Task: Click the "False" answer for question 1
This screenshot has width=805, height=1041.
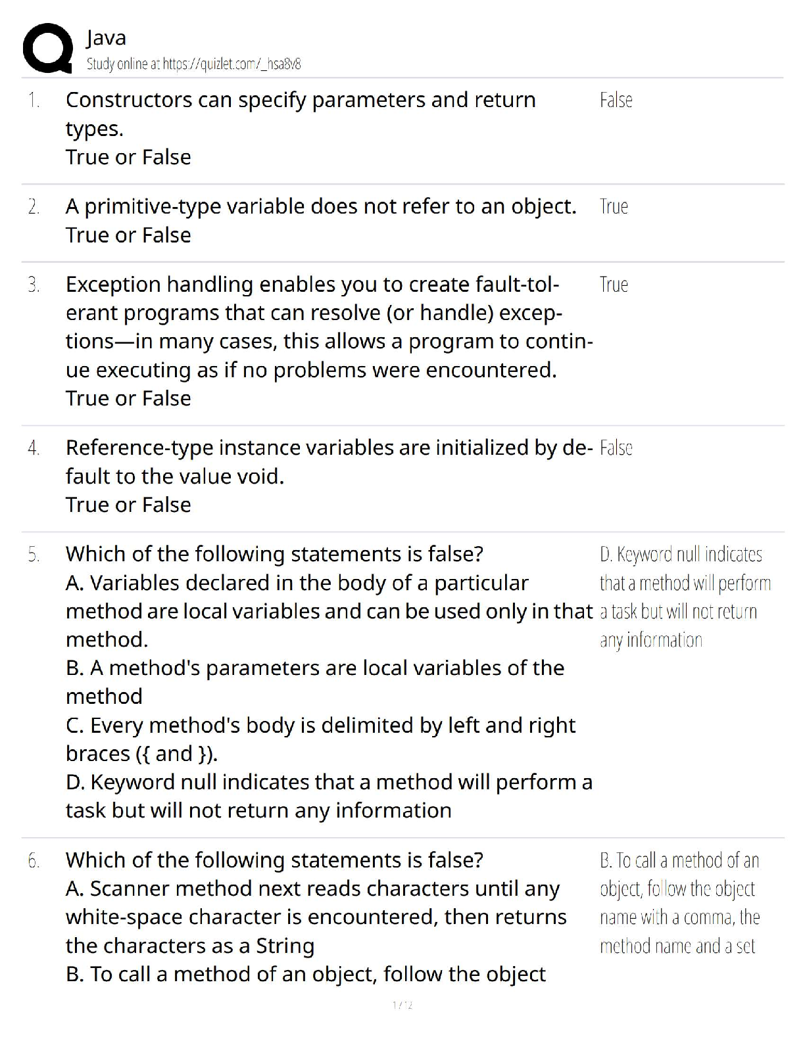Action: click(x=616, y=101)
